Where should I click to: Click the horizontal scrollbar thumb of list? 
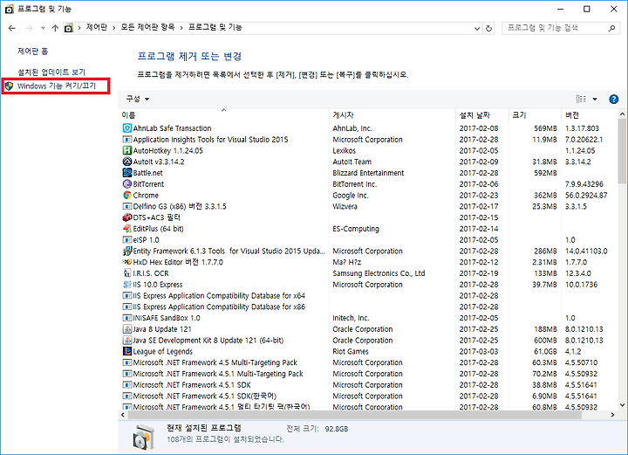[x=355, y=415]
